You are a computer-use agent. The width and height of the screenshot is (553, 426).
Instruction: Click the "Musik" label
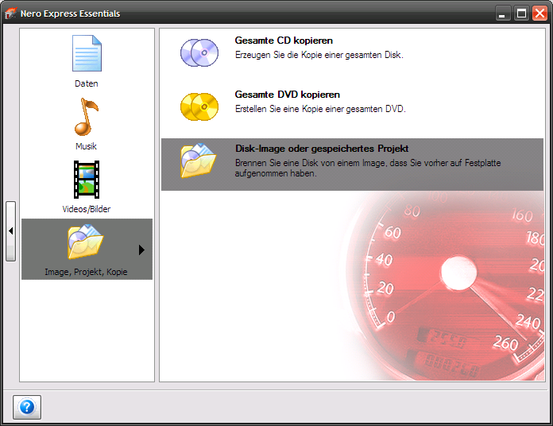(86, 146)
